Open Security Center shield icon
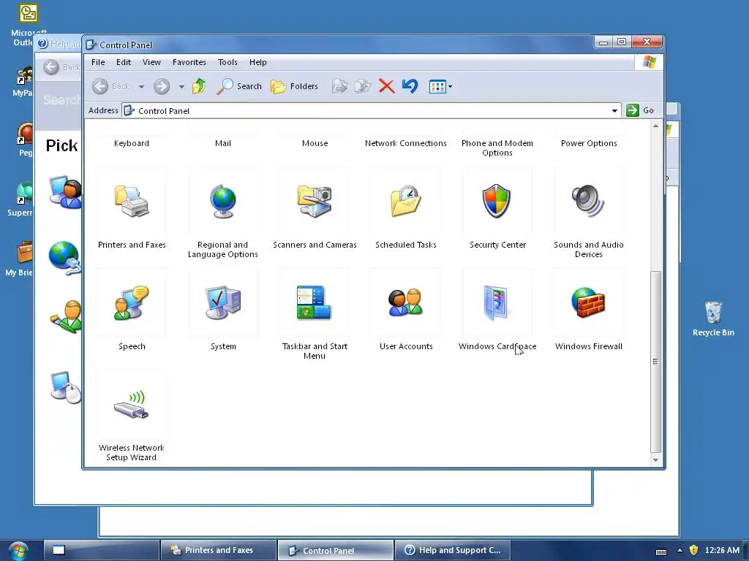This screenshot has width=749, height=561. tap(497, 202)
